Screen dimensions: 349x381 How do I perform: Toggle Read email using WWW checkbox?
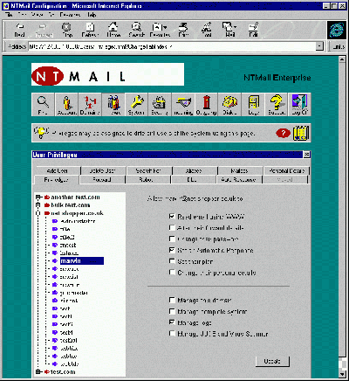click(x=172, y=217)
